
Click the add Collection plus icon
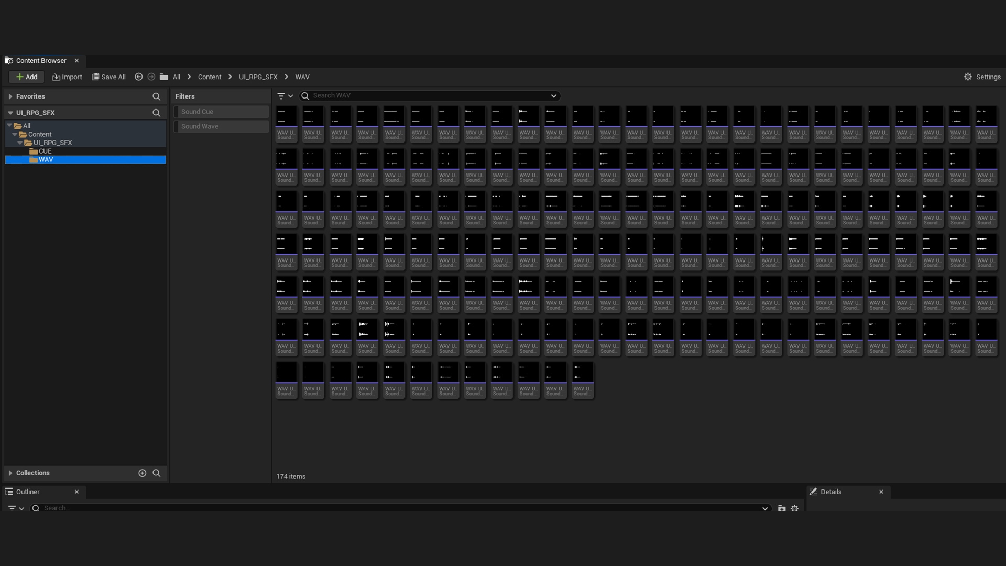142,473
